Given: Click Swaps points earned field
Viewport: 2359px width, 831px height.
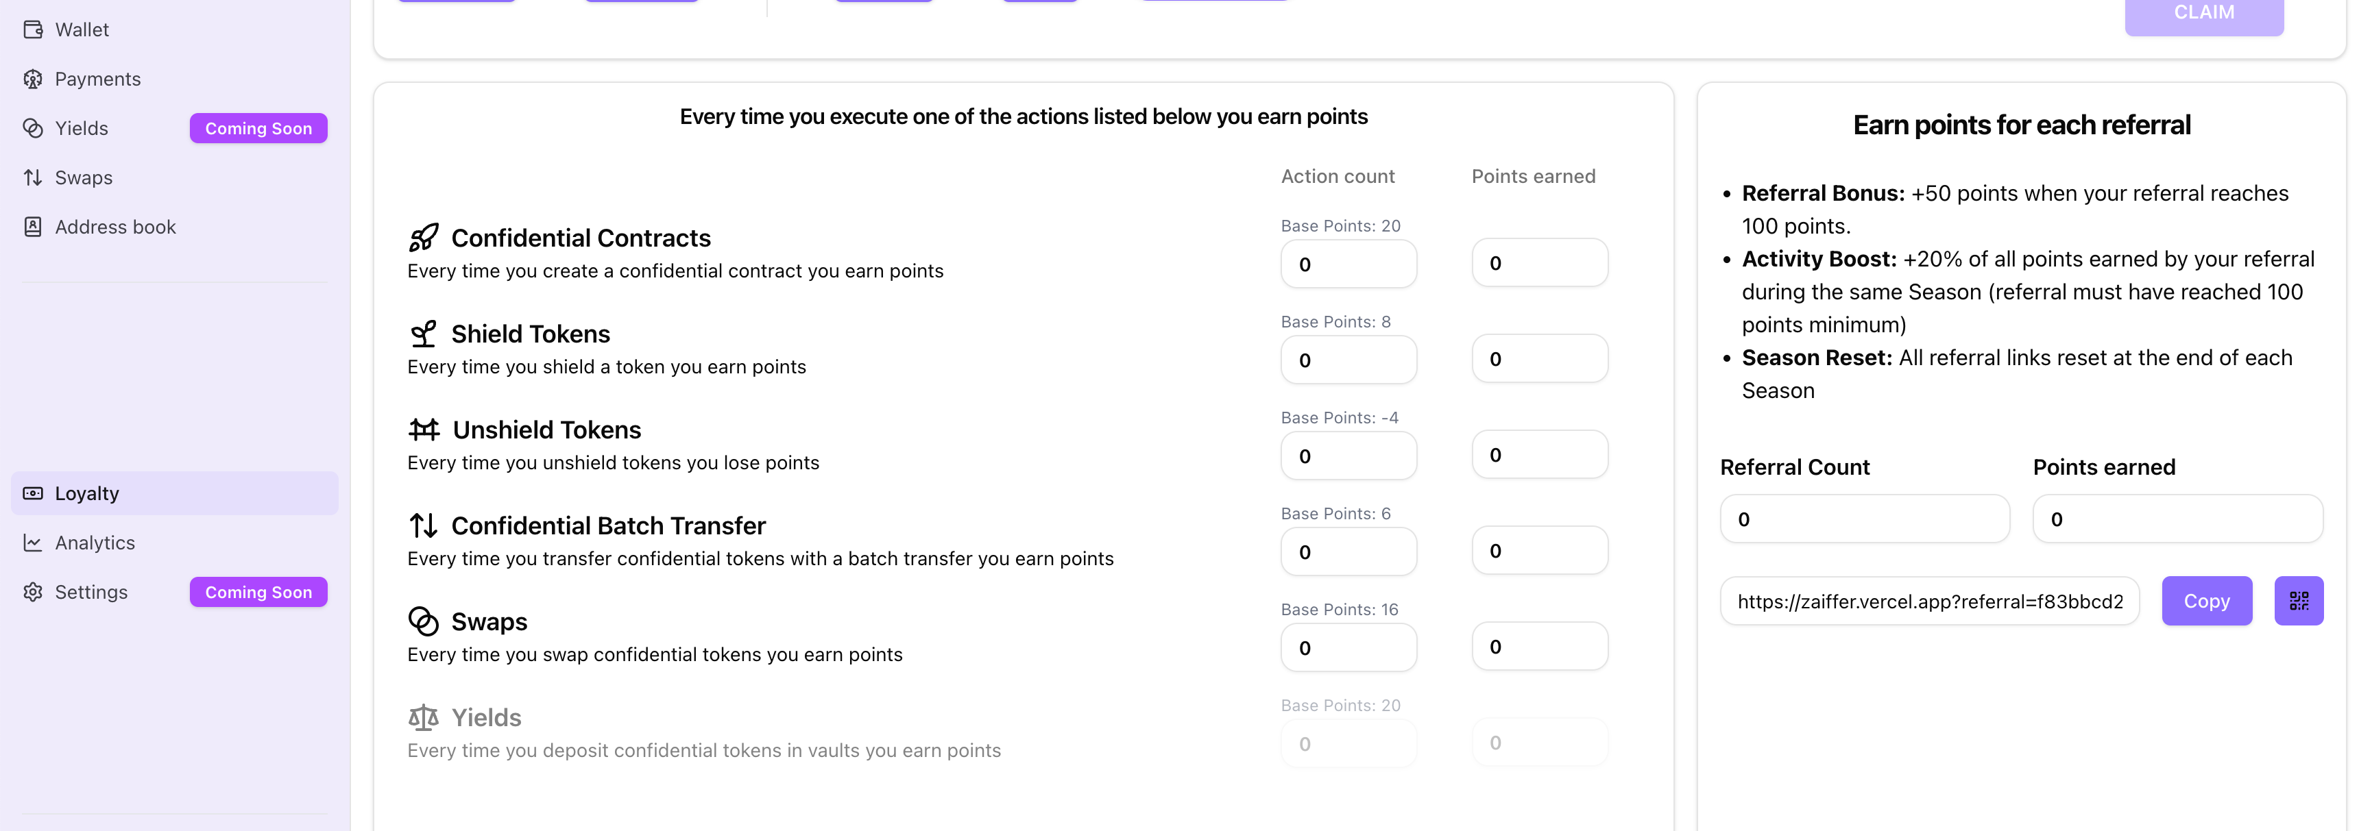Looking at the screenshot, I should point(1538,647).
